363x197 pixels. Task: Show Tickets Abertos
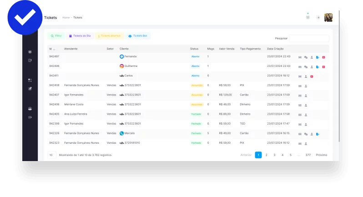point(109,36)
